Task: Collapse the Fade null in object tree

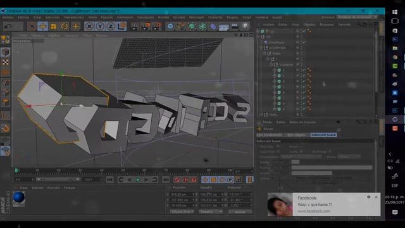Action: (x=265, y=53)
